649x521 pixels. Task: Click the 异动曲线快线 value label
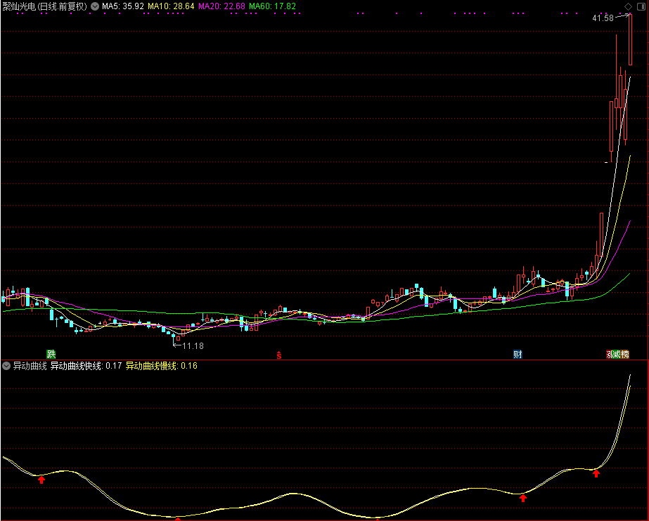[x=86, y=366]
